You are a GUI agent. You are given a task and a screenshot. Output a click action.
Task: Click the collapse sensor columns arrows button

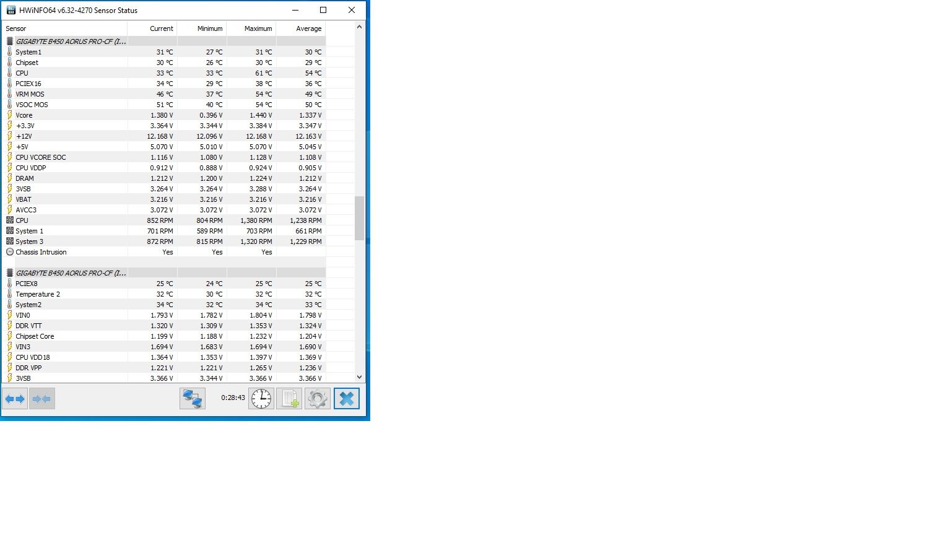(42, 398)
